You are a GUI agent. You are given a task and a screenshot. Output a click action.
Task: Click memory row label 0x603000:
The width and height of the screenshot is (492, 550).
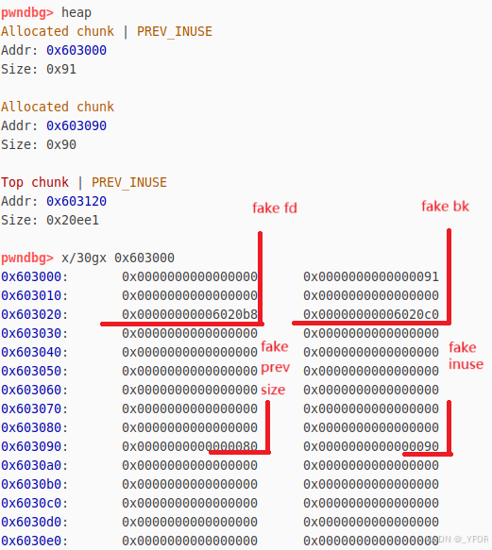(34, 276)
